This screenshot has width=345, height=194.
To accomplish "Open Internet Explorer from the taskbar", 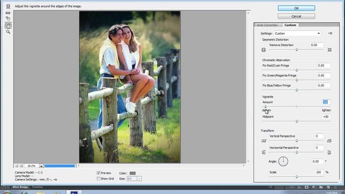I will click(24, 193).
